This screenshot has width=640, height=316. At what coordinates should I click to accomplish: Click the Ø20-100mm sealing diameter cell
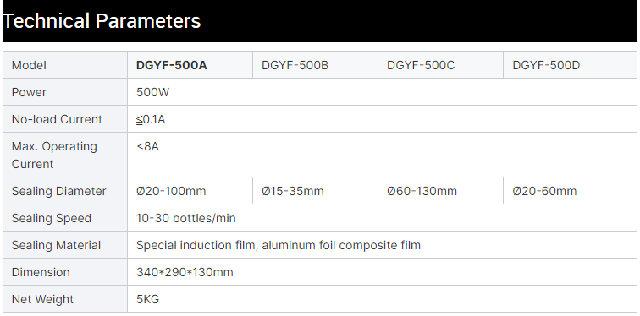(x=190, y=191)
